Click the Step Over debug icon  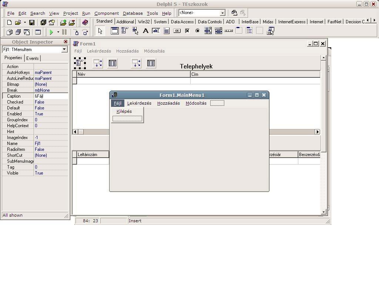85,32
